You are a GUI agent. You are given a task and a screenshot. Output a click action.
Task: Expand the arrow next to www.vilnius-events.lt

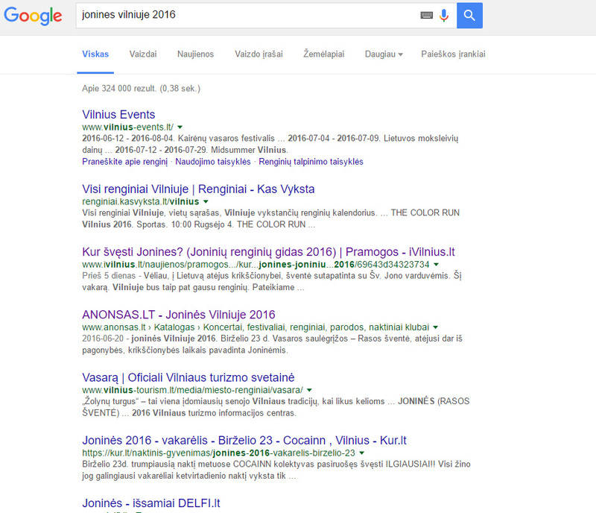[180, 127]
